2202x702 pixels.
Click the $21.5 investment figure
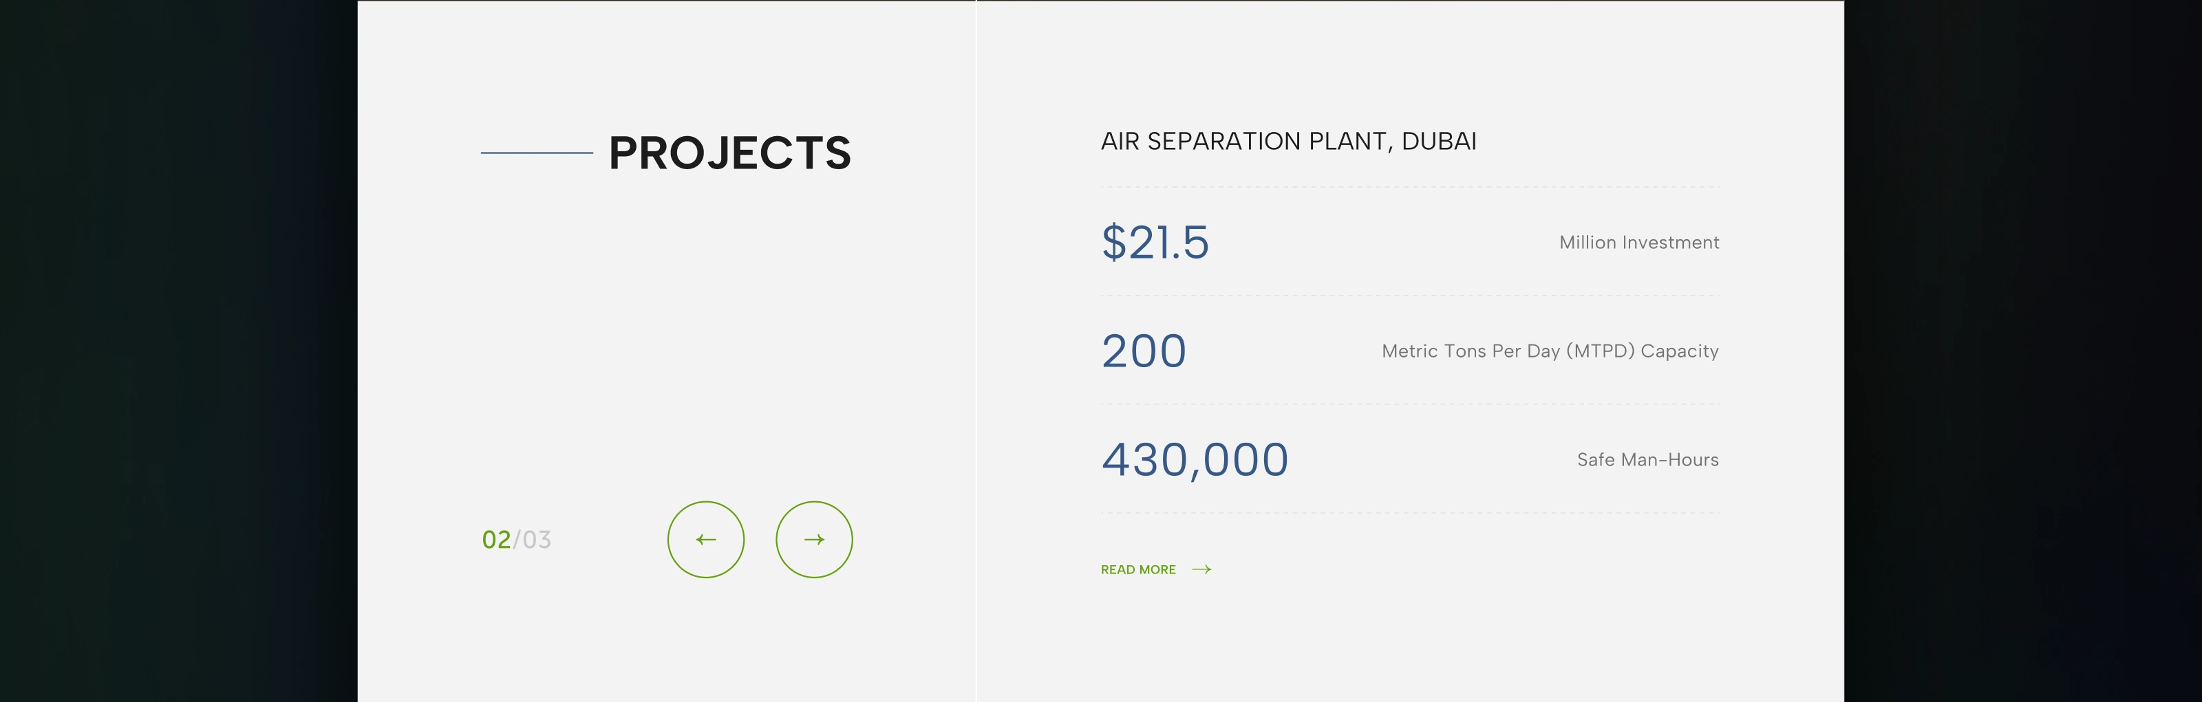click(1155, 242)
